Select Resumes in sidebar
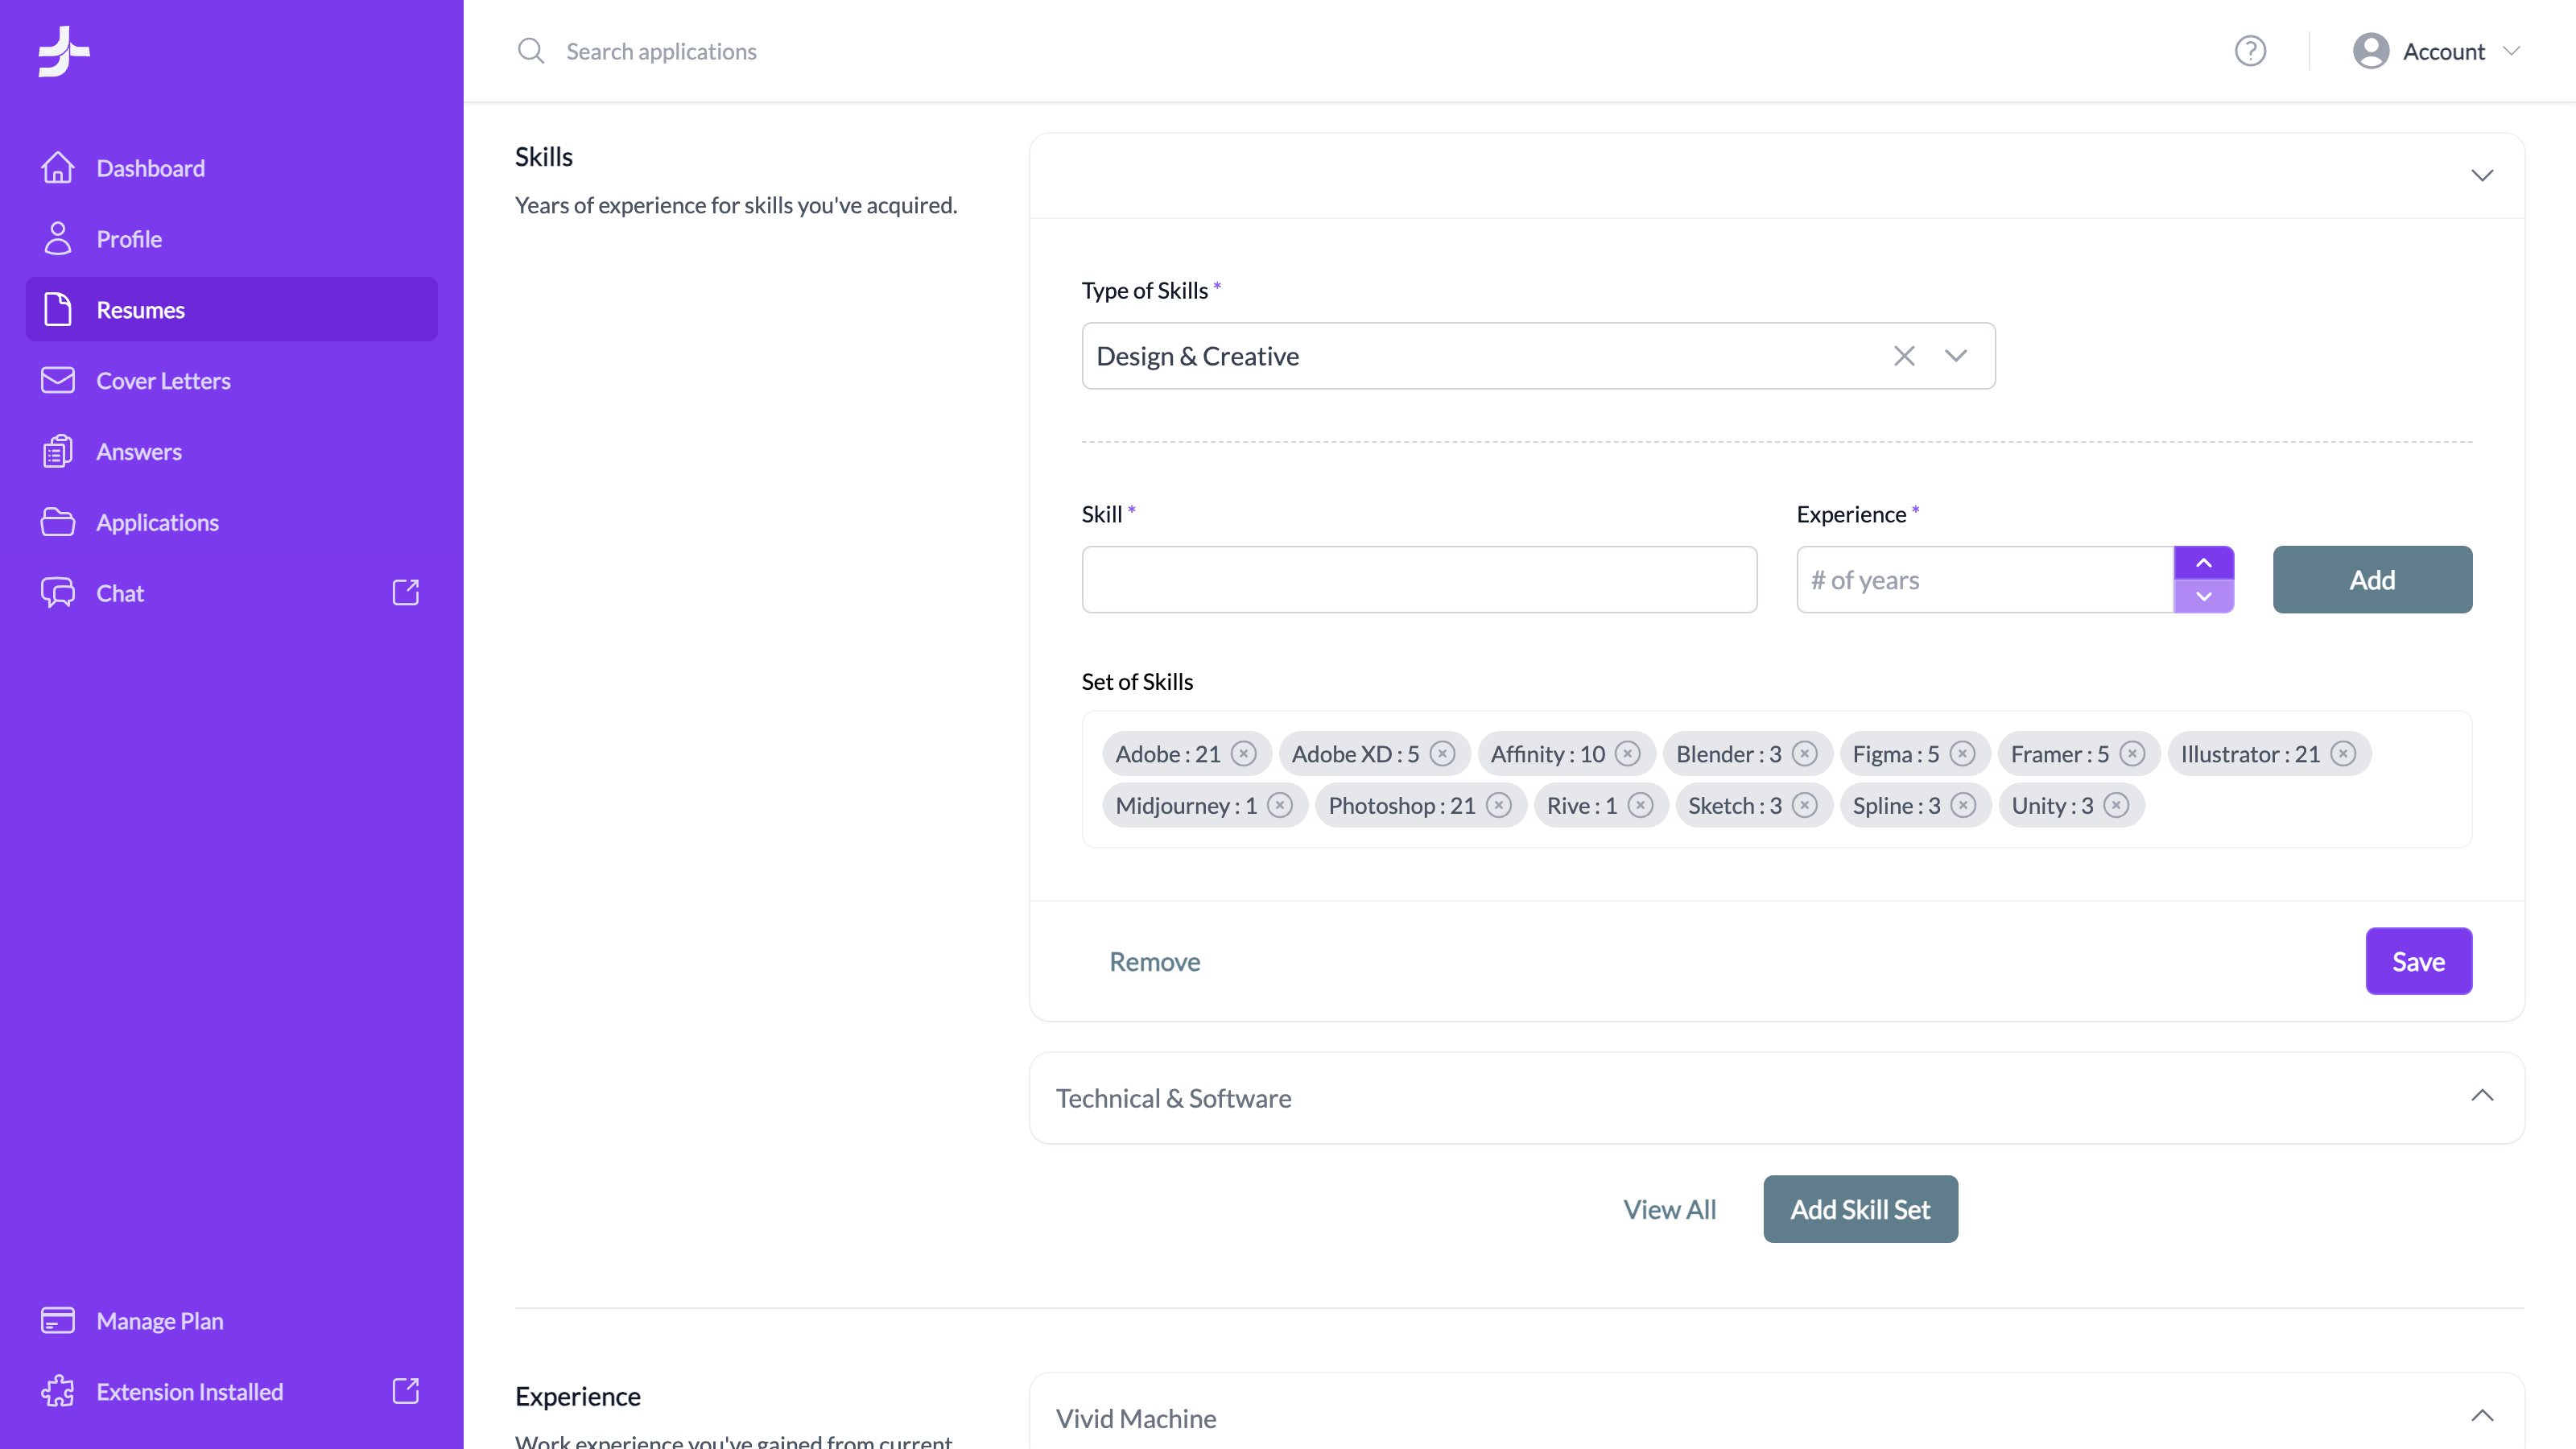Screen dimensions: 2576x1449 point(232,310)
